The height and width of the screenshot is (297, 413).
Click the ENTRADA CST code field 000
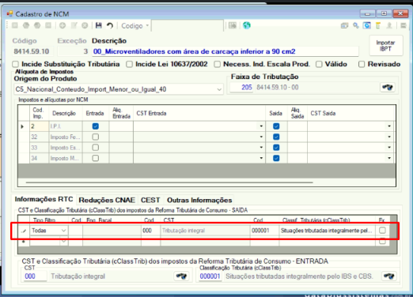pyautogui.click(x=35, y=276)
